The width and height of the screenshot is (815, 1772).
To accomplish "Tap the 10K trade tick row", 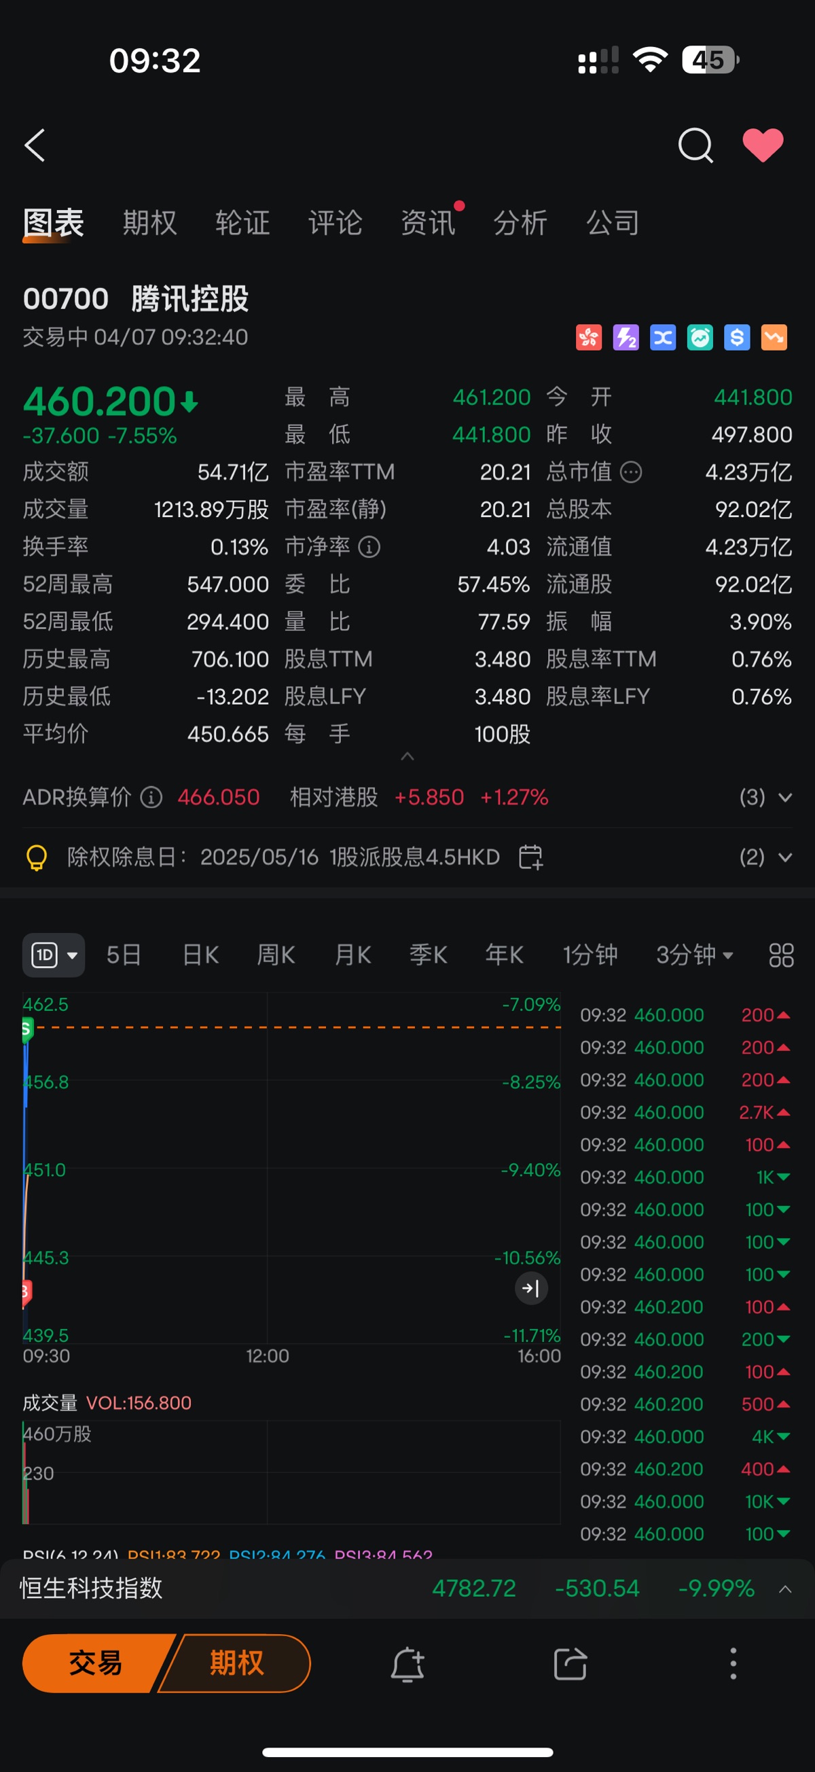I will pos(685,1502).
